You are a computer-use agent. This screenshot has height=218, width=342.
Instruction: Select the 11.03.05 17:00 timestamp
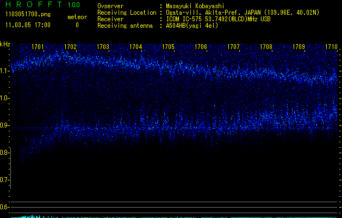coord(27,25)
